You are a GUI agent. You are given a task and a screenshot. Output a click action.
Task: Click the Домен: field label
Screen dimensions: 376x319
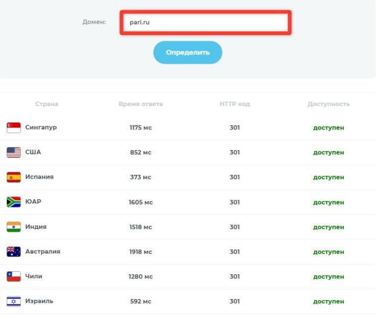pyautogui.click(x=94, y=22)
